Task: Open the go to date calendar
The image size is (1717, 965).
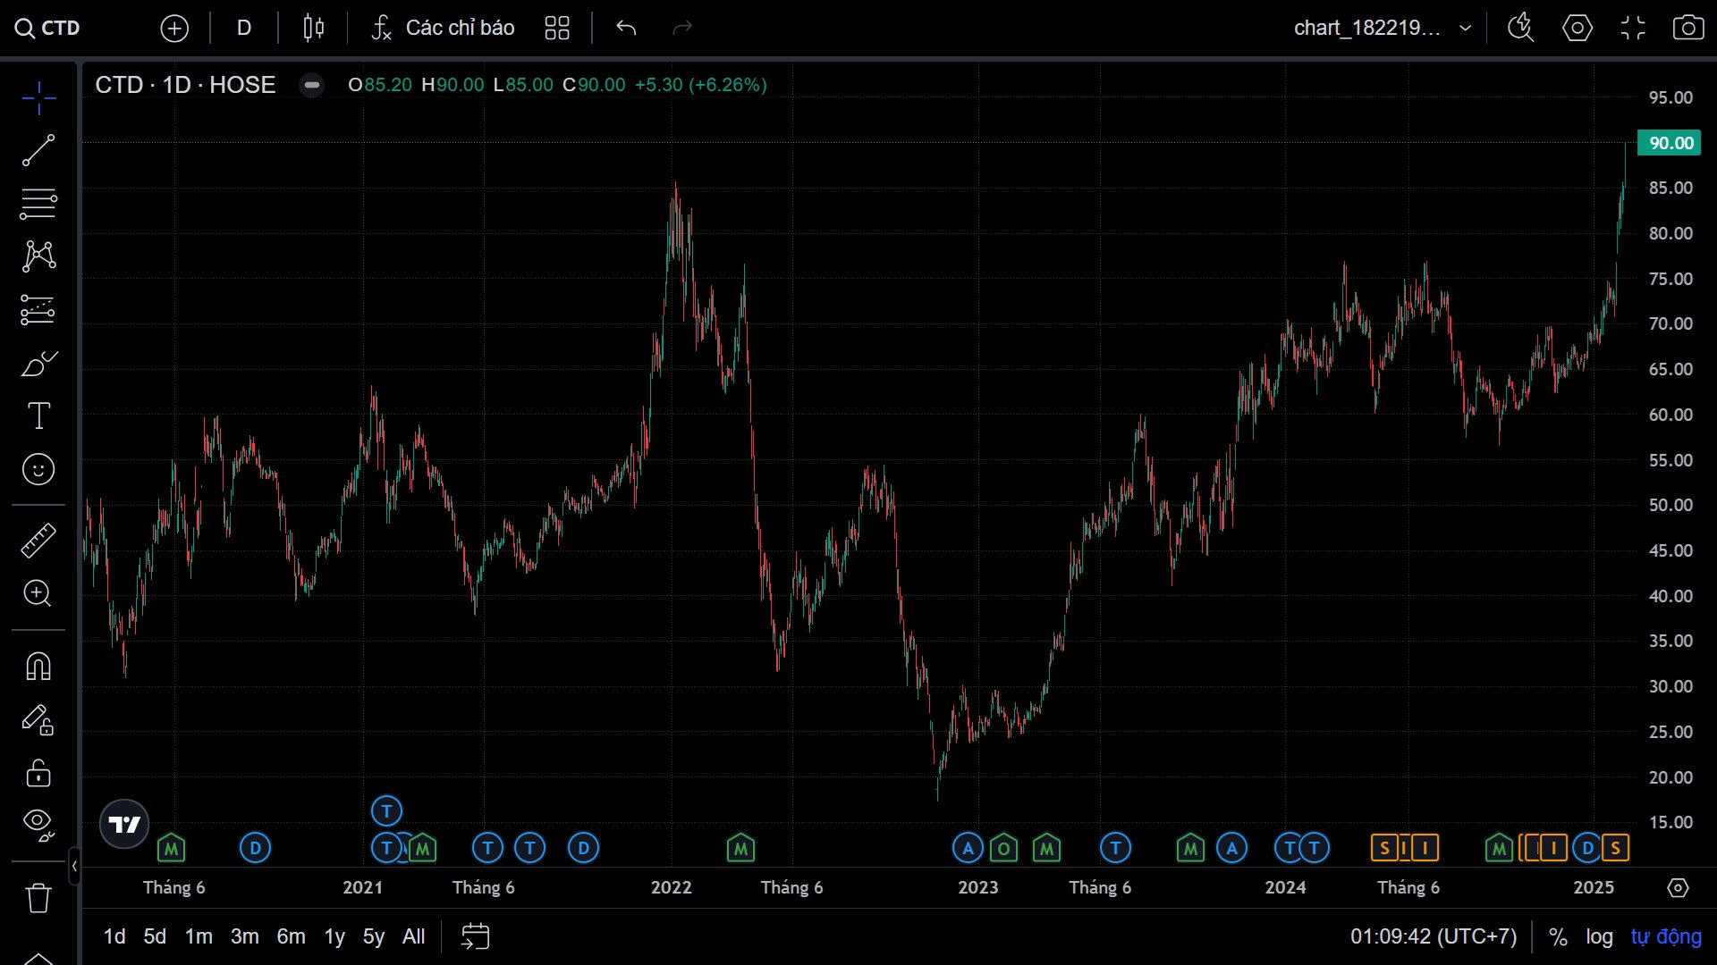Action: pos(475,936)
